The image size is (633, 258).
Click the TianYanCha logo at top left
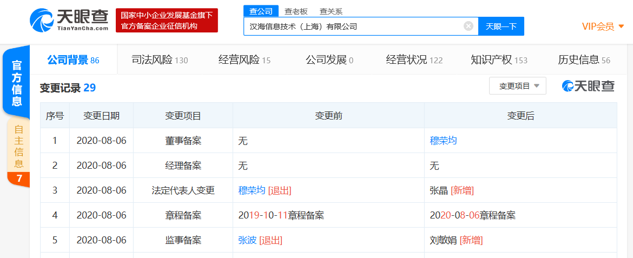click(69, 21)
